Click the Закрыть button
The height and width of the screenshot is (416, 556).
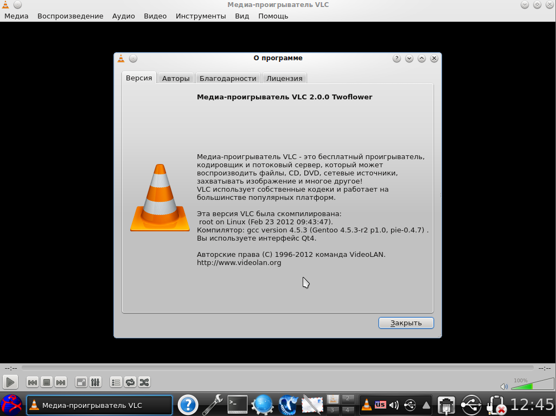(x=406, y=323)
